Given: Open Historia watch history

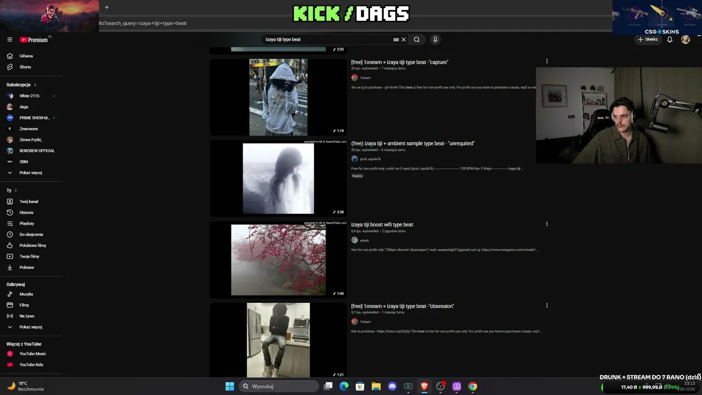Looking at the screenshot, I should point(26,212).
